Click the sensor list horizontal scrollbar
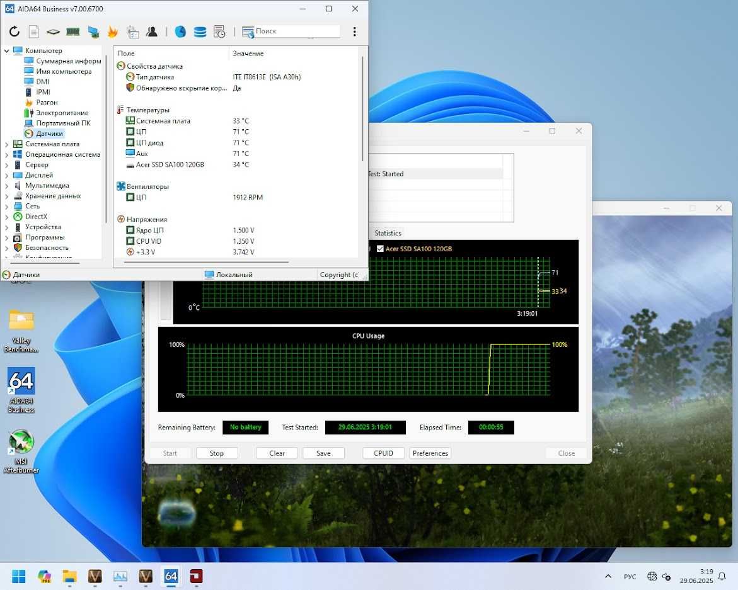 tap(205, 262)
